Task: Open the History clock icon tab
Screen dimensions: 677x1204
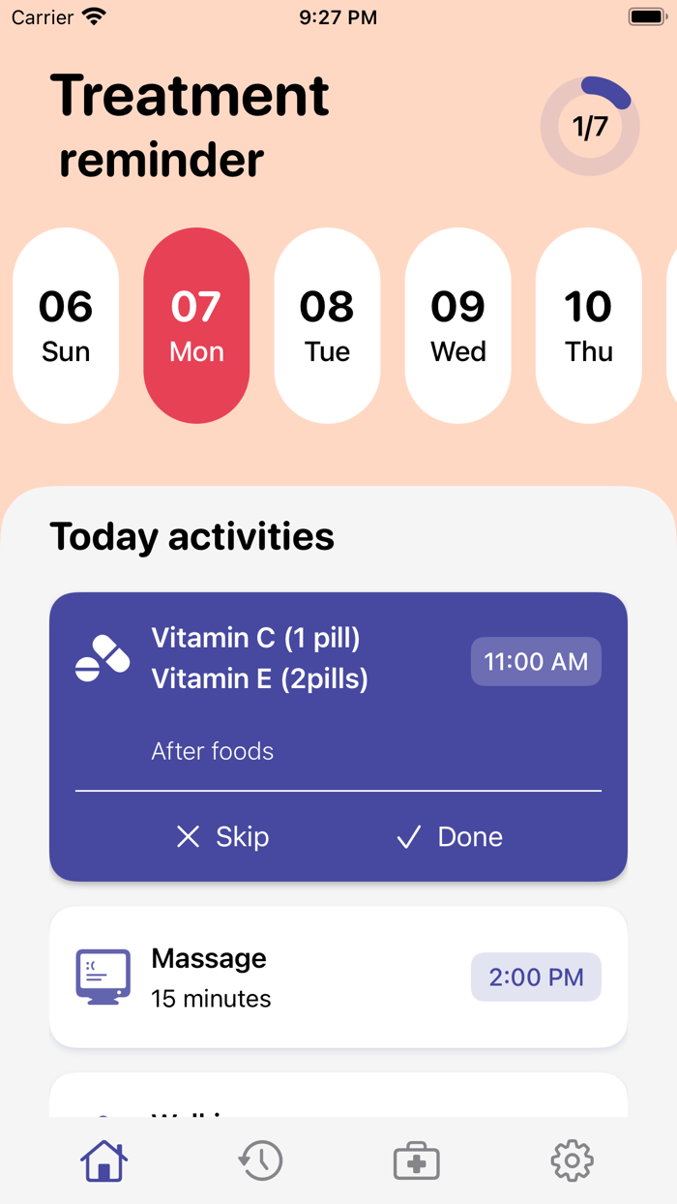Action: coord(260,1159)
